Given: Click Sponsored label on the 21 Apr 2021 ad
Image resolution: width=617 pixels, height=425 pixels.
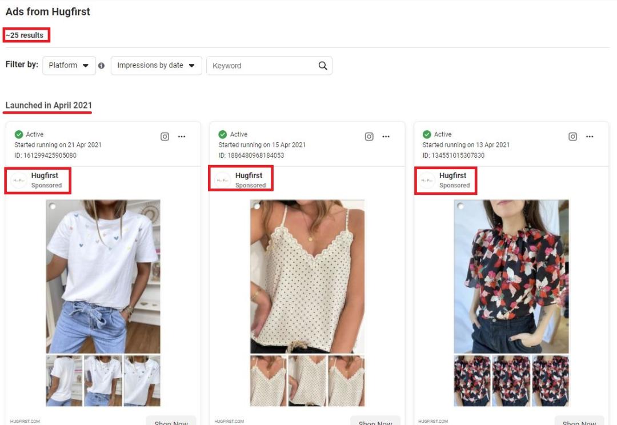Looking at the screenshot, I should (x=46, y=185).
